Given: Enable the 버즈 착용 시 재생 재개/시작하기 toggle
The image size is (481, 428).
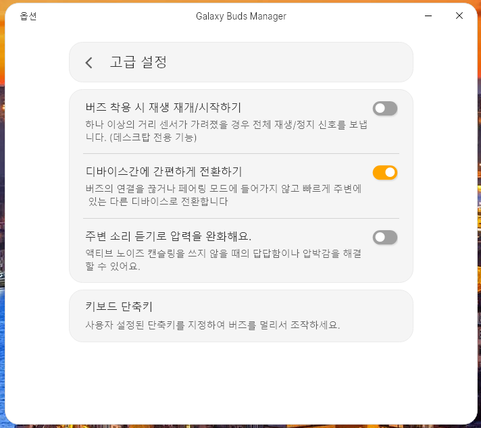Looking at the screenshot, I should 385,108.
